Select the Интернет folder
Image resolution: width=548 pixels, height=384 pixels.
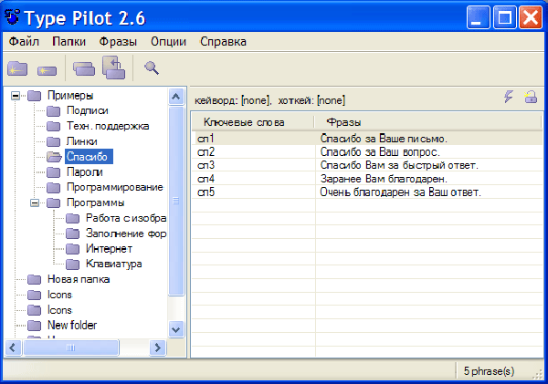coord(109,249)
